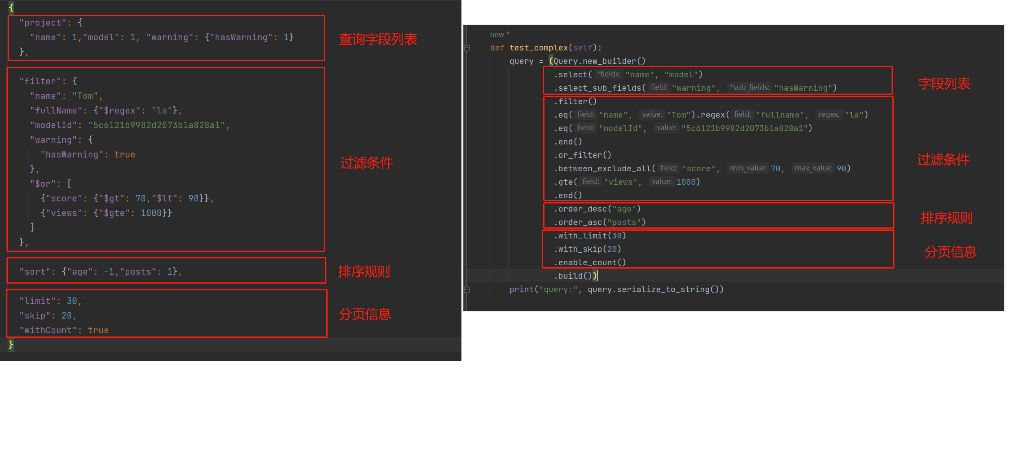Click the "new *" hint above test_complex
Image resolution: width=1010 pixels, height=461 pixels.
tap(499, 35)
